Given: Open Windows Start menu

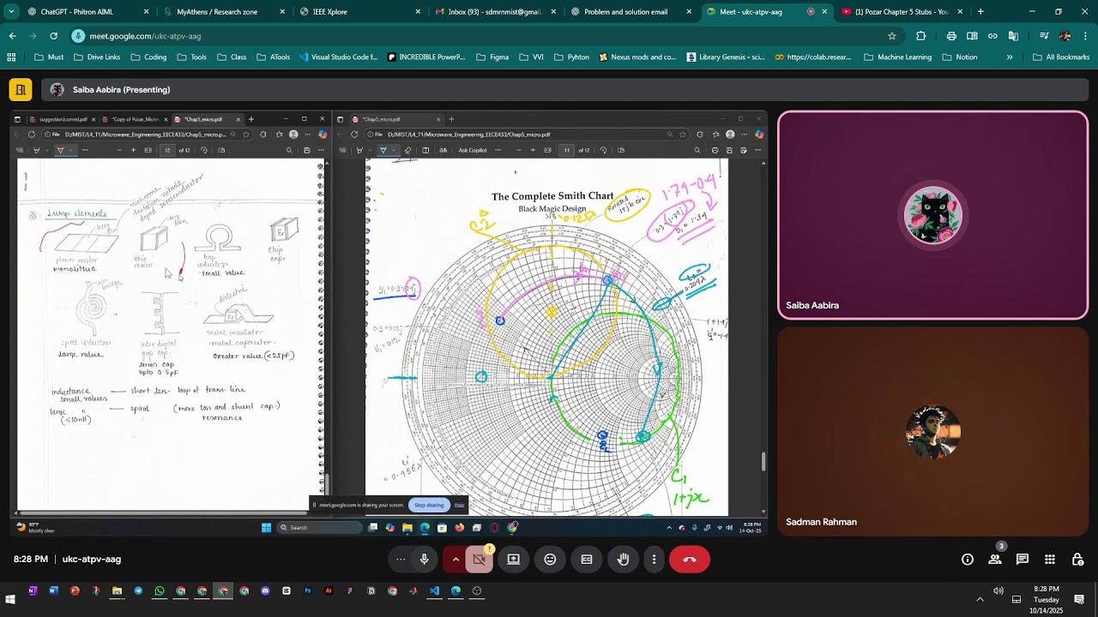Looking at the screenshot, I should coord(10,599).
